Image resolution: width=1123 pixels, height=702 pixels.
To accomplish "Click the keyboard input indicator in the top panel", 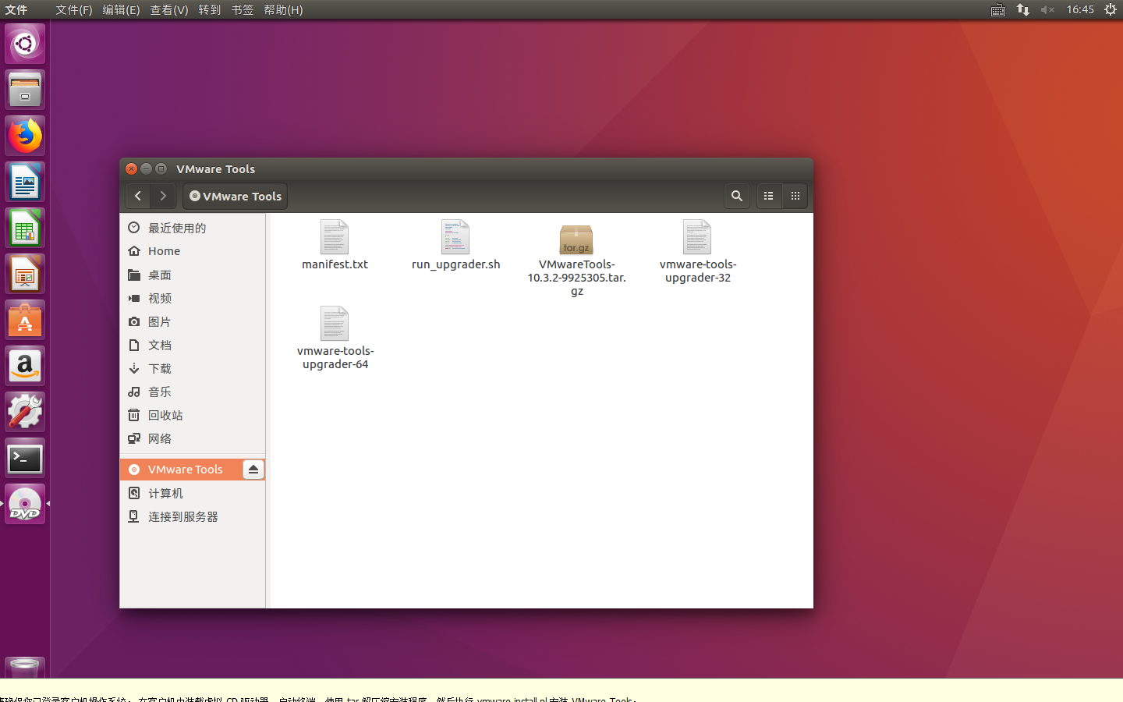I will pos(997,10).
